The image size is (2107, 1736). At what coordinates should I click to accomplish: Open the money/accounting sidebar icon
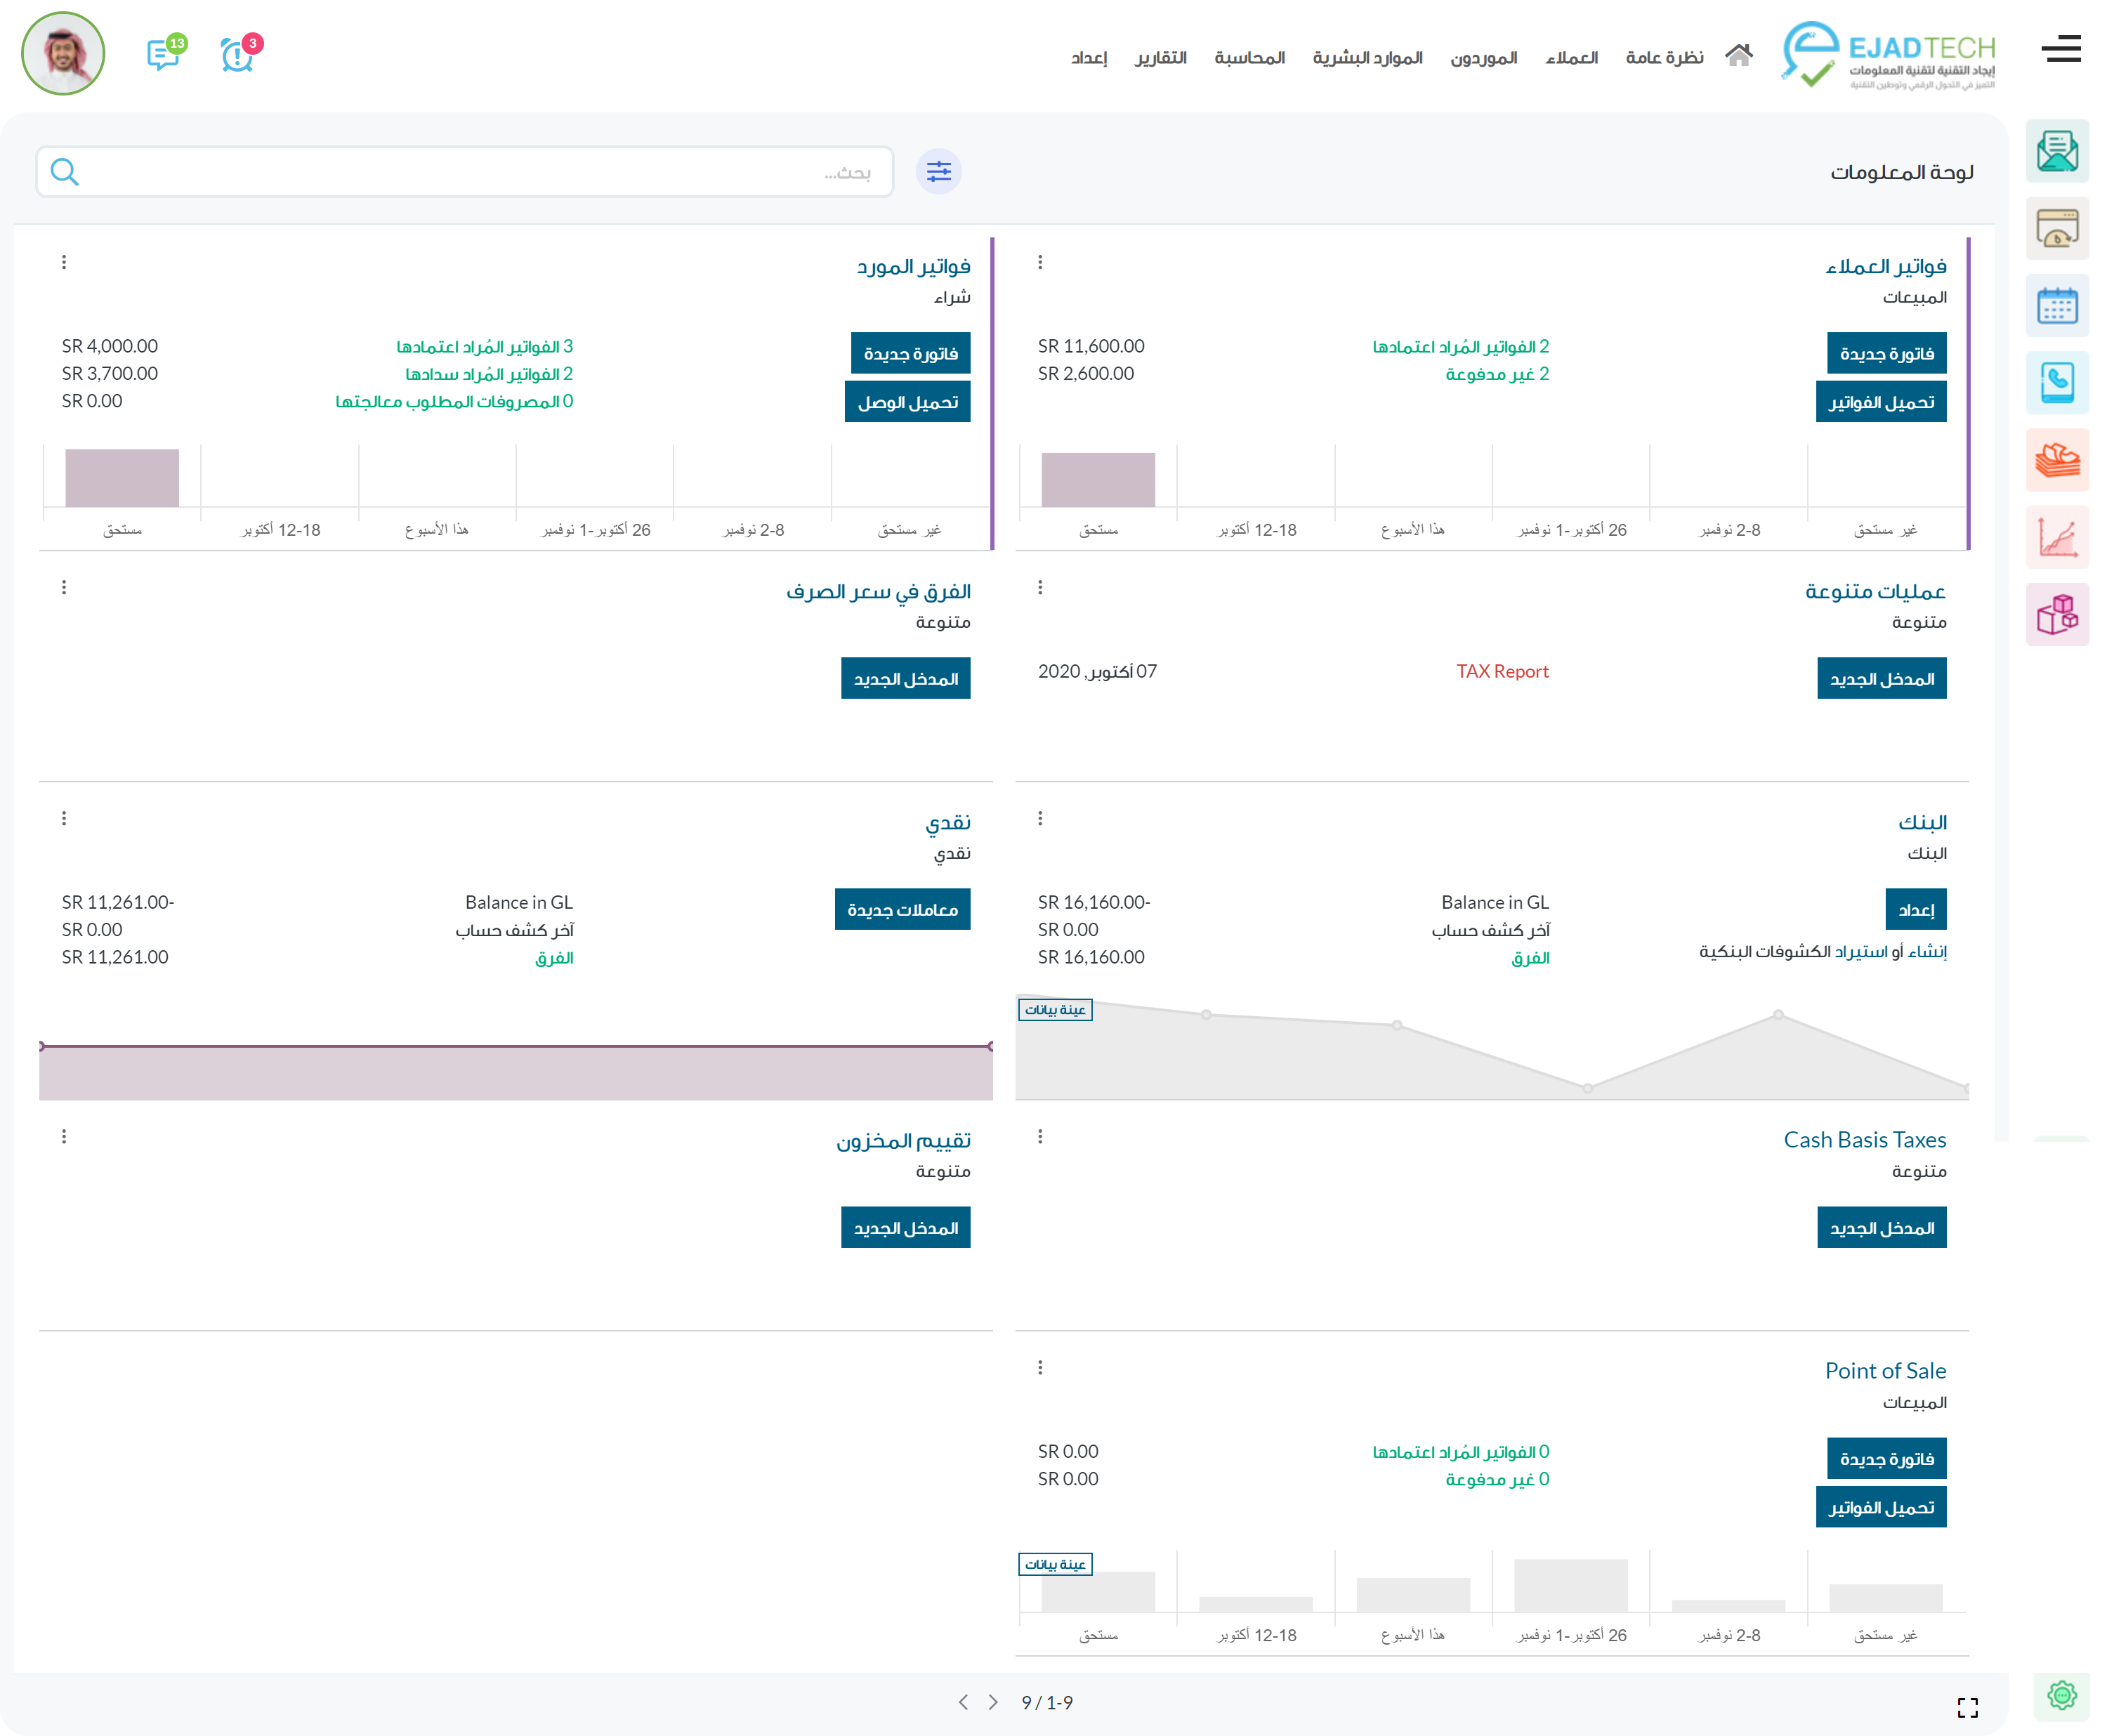[x=2056, y=460]
